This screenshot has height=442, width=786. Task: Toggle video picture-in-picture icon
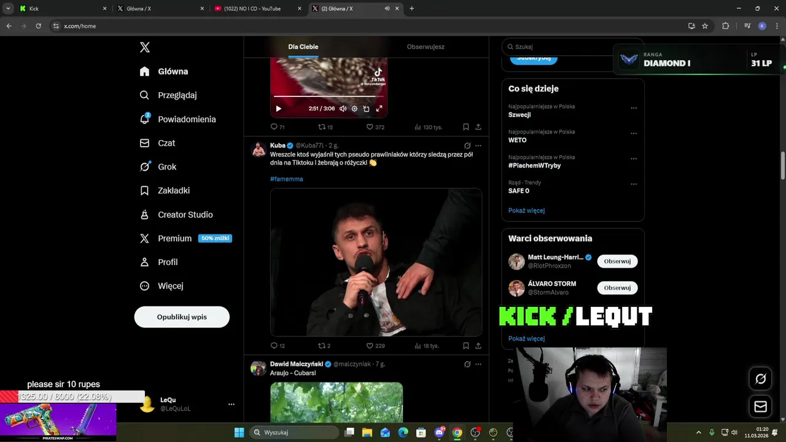click(366, 109)
